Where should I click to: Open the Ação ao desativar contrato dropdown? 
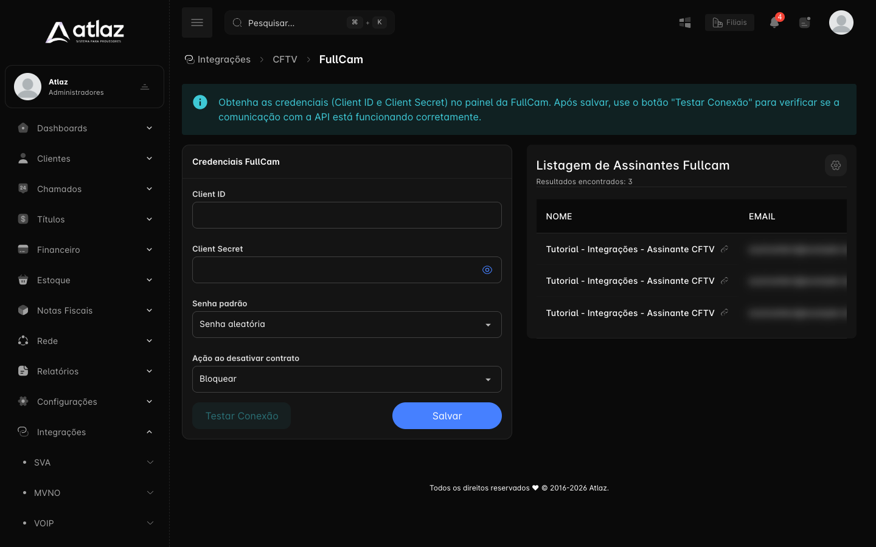347,379
